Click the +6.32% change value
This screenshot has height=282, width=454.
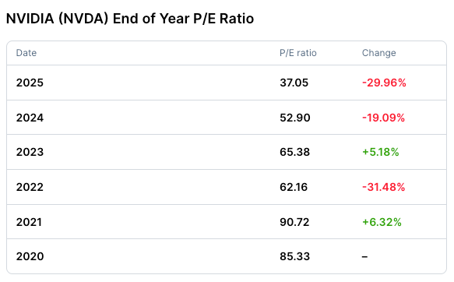(382, 222)
